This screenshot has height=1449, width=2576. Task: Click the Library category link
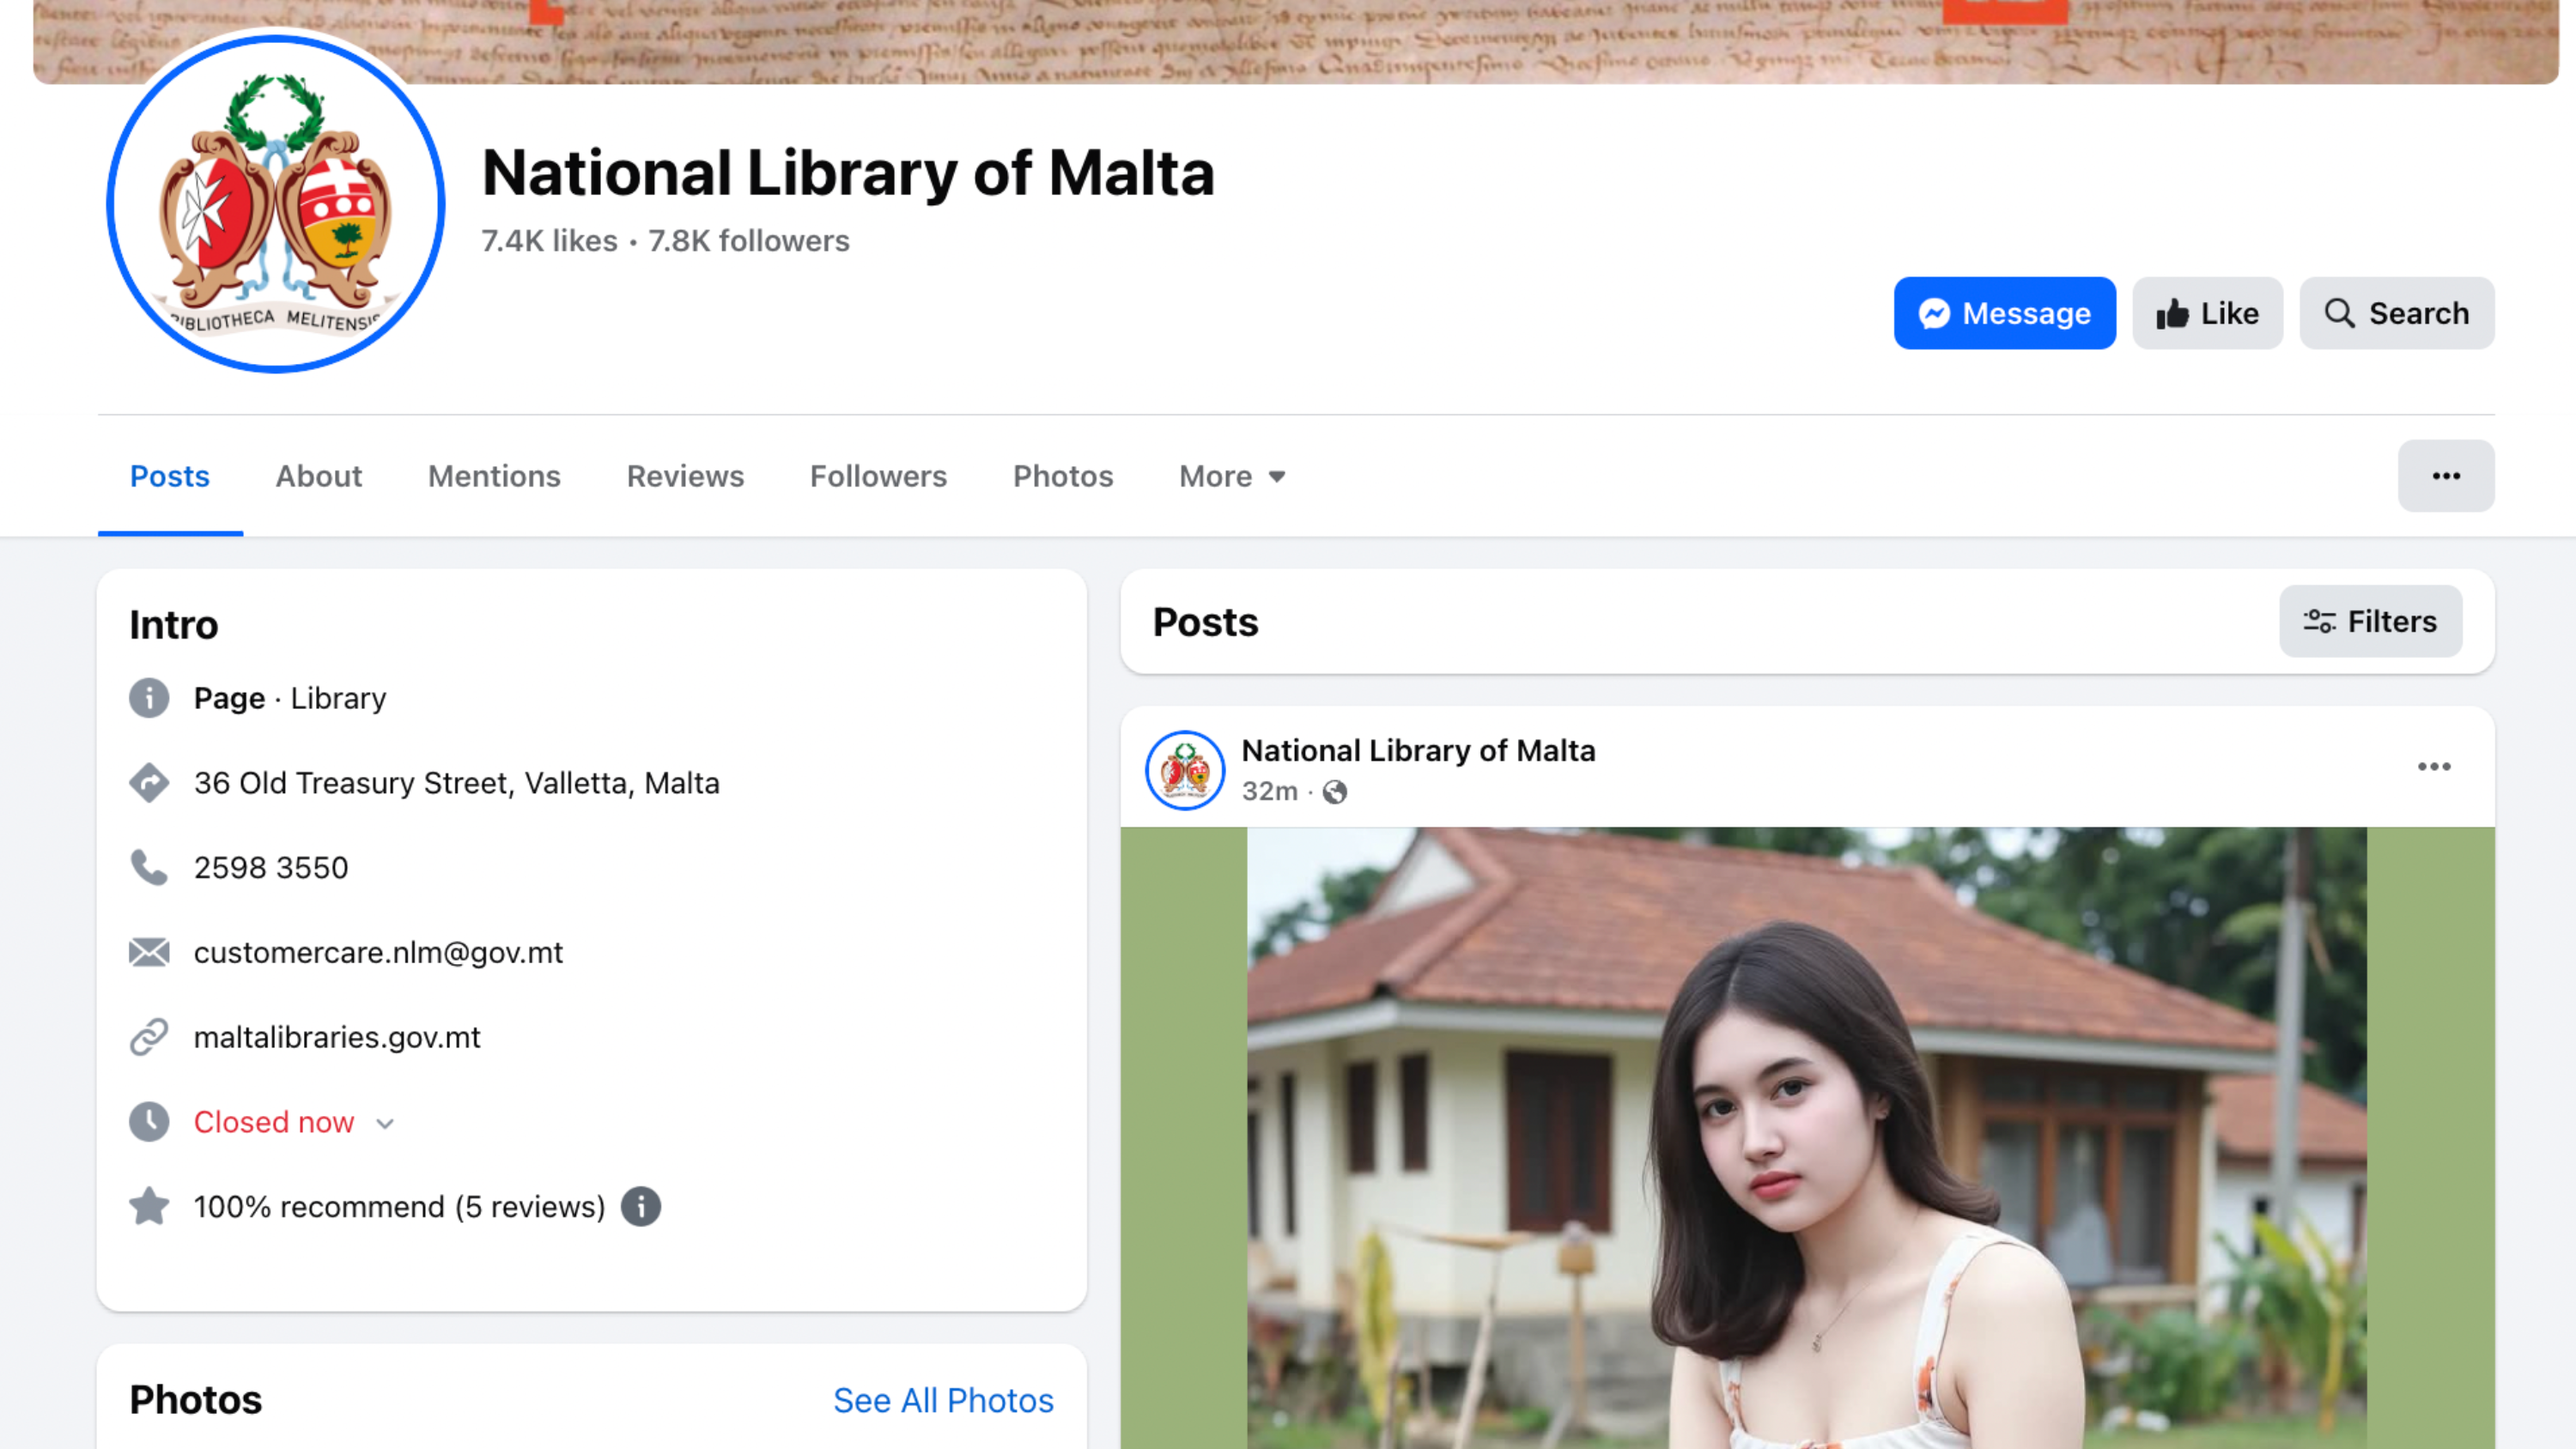point(338,698)
